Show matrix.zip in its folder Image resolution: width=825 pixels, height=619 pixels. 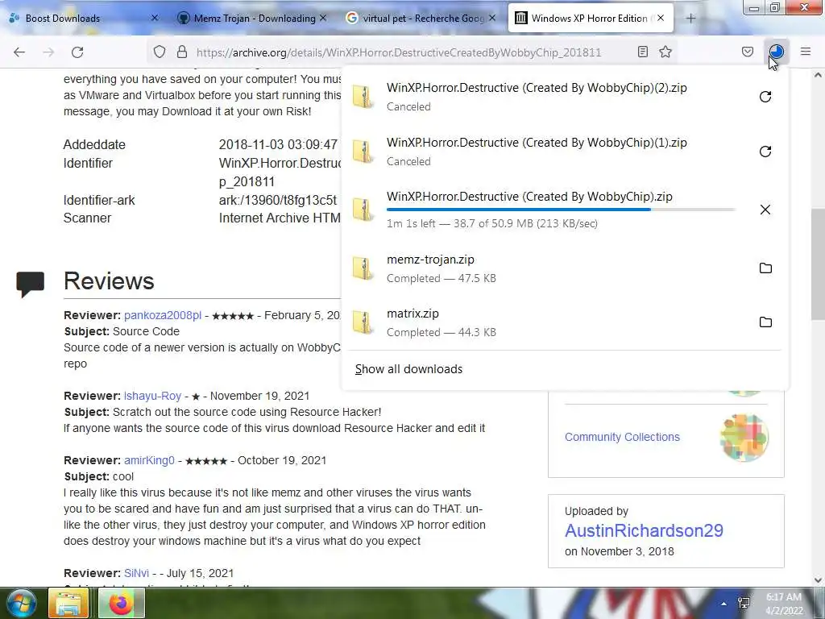pyautogui.click(x=765, y=322)
